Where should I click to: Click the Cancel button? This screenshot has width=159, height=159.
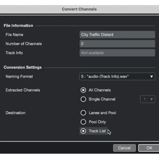[124, 148]
